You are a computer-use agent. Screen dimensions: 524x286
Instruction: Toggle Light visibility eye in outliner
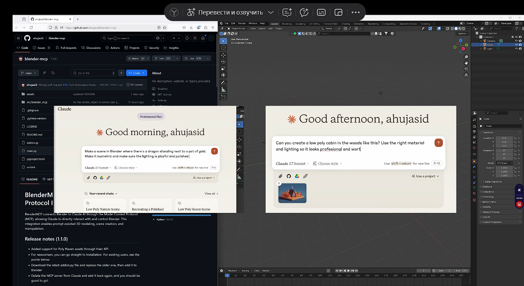(x=516, y=49)
